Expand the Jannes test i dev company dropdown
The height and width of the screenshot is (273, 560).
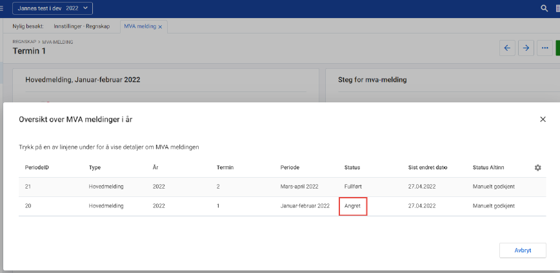click(x=52, y=8)
